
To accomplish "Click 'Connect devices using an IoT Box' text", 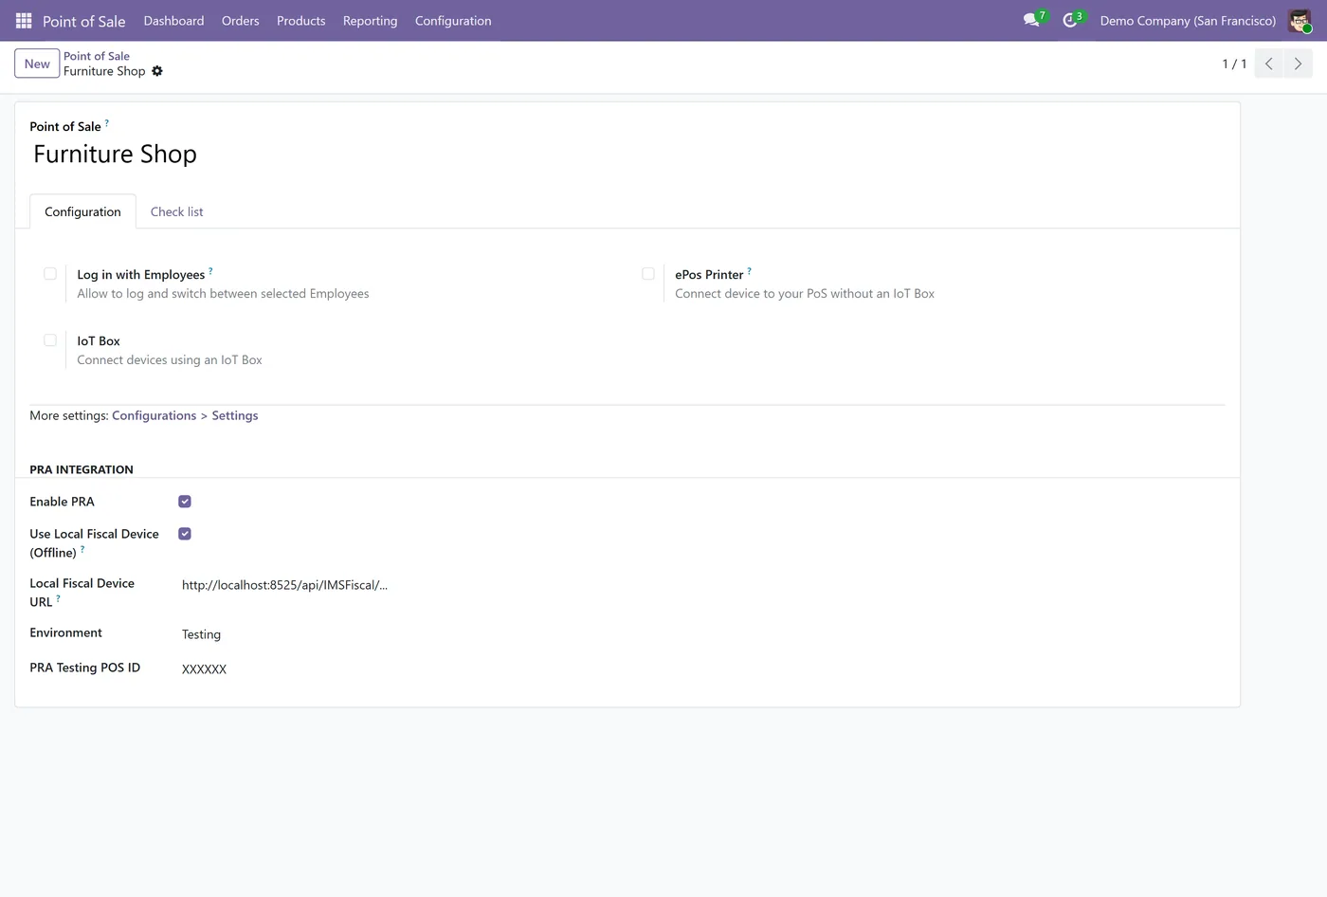I will click(x=170, y=360).
